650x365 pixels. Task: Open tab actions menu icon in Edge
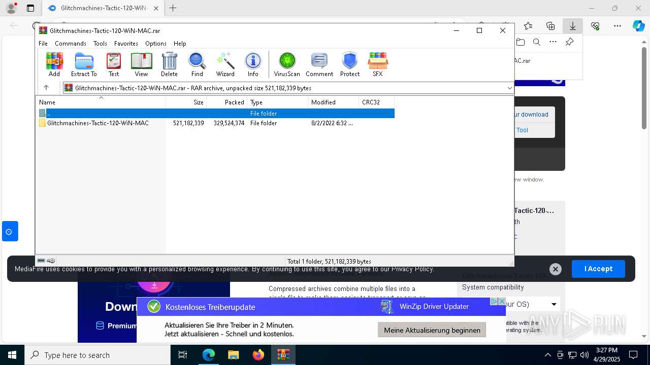click(30, 8)
